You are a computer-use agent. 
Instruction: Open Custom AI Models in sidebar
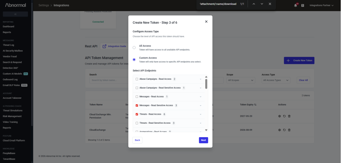click(12, 74)
